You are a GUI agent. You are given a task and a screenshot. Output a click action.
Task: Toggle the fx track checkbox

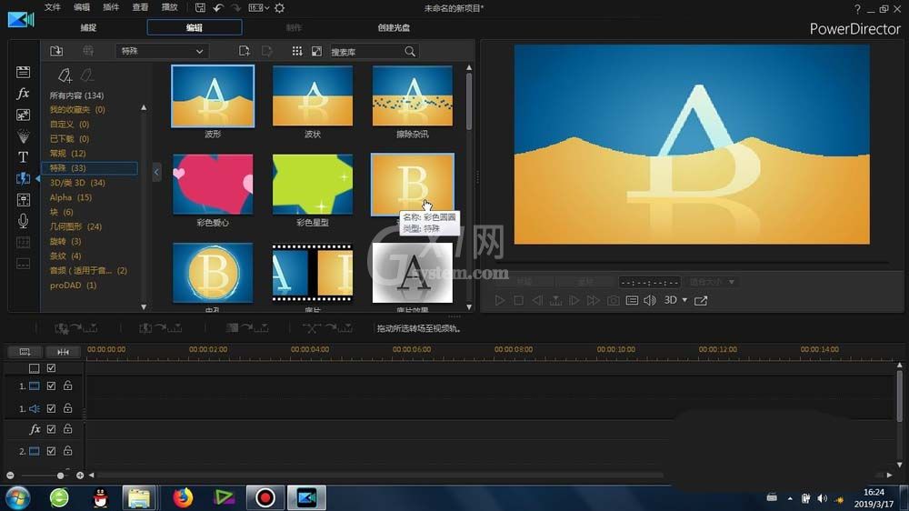click(x=51, y=429)
